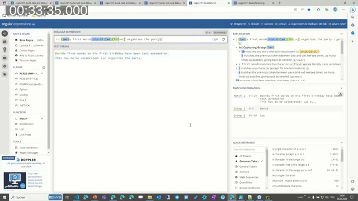Screen dimensions: 358x201
Task: Open the regex editor sidebar icon
Action: click(4, 33)
